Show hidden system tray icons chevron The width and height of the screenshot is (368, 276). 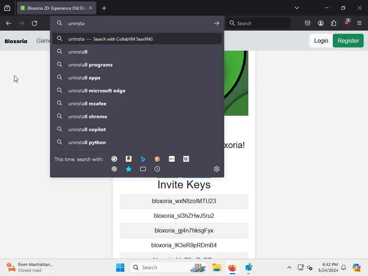(289, 267)
